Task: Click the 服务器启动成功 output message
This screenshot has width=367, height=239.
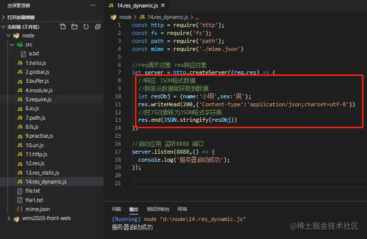Action: click(x=132, y=227)
